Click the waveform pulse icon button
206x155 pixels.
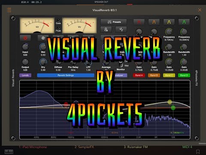tap(121, 30)
